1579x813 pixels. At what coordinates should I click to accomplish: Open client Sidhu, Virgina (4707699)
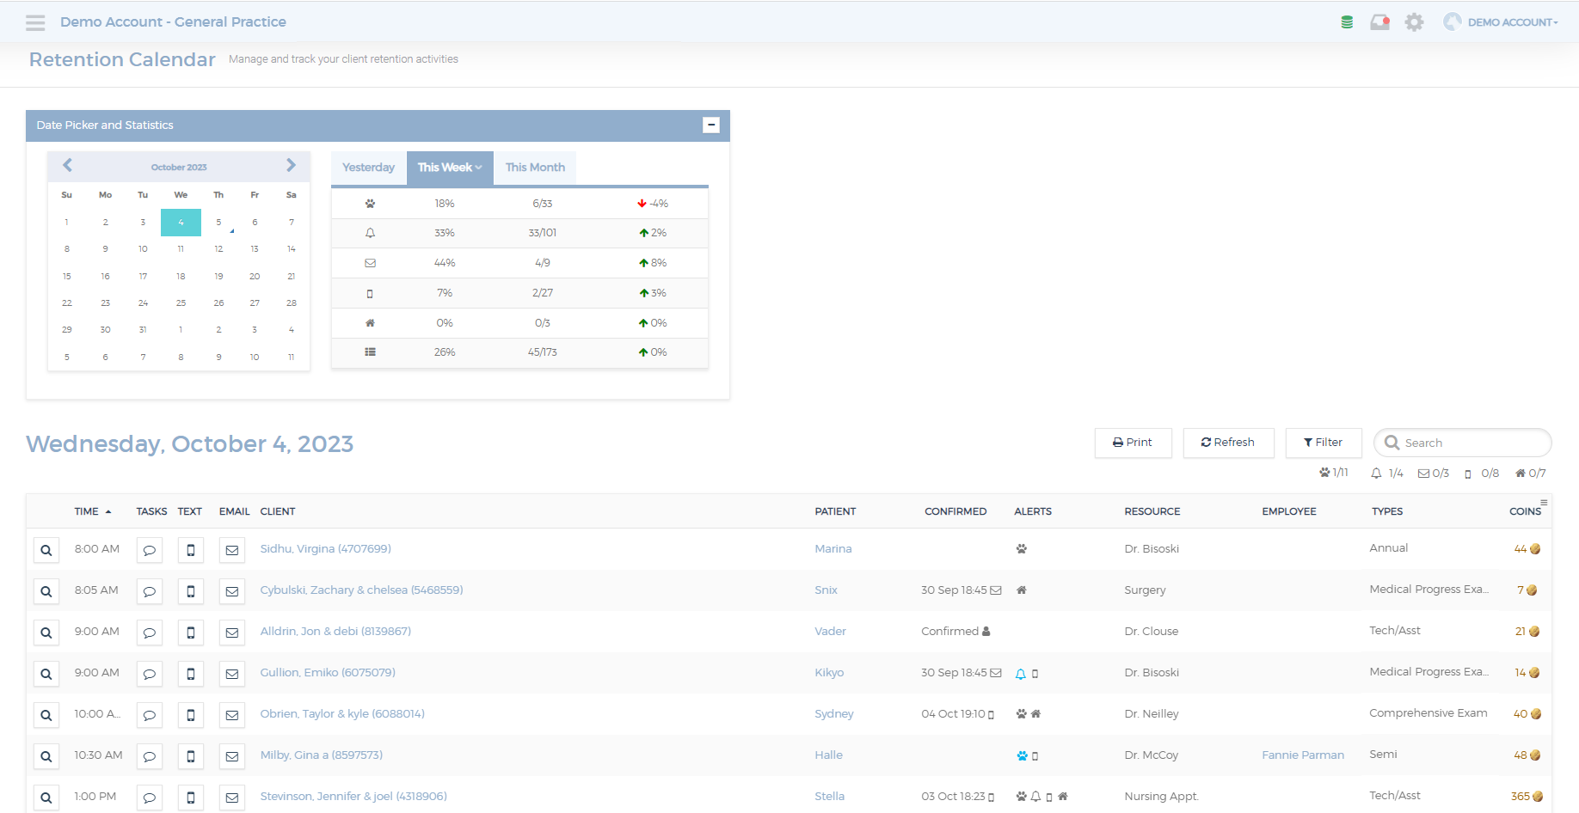coord(325,548)
